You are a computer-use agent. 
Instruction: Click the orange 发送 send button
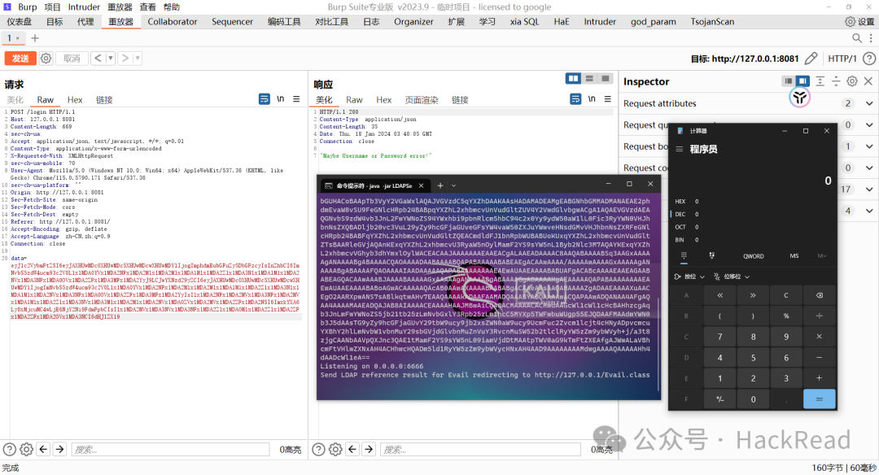click(20, 59)
